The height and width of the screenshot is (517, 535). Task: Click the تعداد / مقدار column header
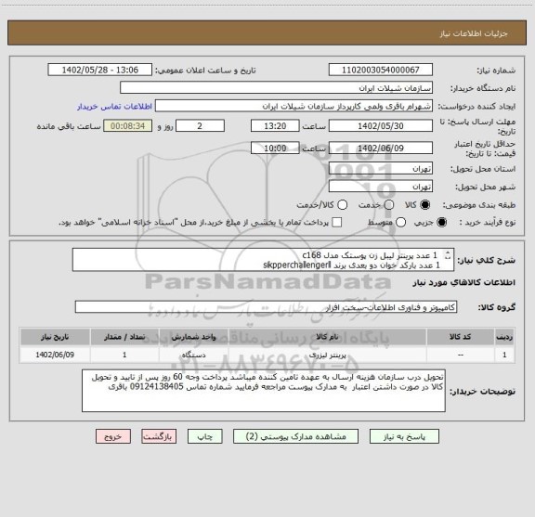[124, 337]
